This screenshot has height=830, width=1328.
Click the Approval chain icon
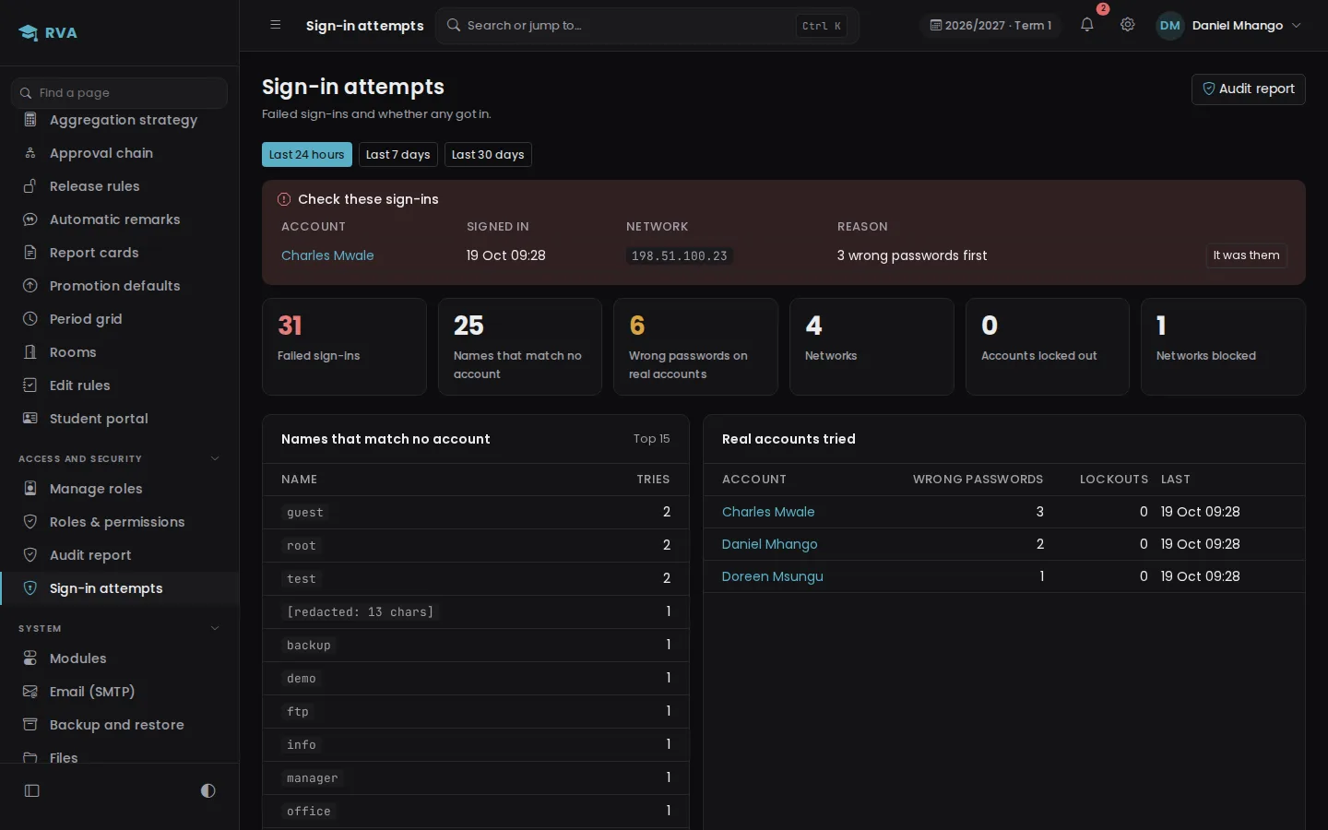pos(30,153)
